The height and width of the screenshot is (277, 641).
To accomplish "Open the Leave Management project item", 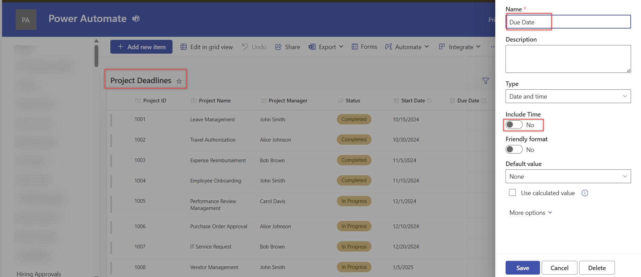I will point(212,120).
